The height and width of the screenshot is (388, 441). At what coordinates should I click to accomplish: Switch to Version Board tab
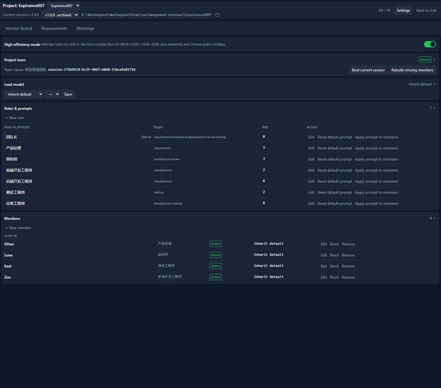[x=19, y=28]
